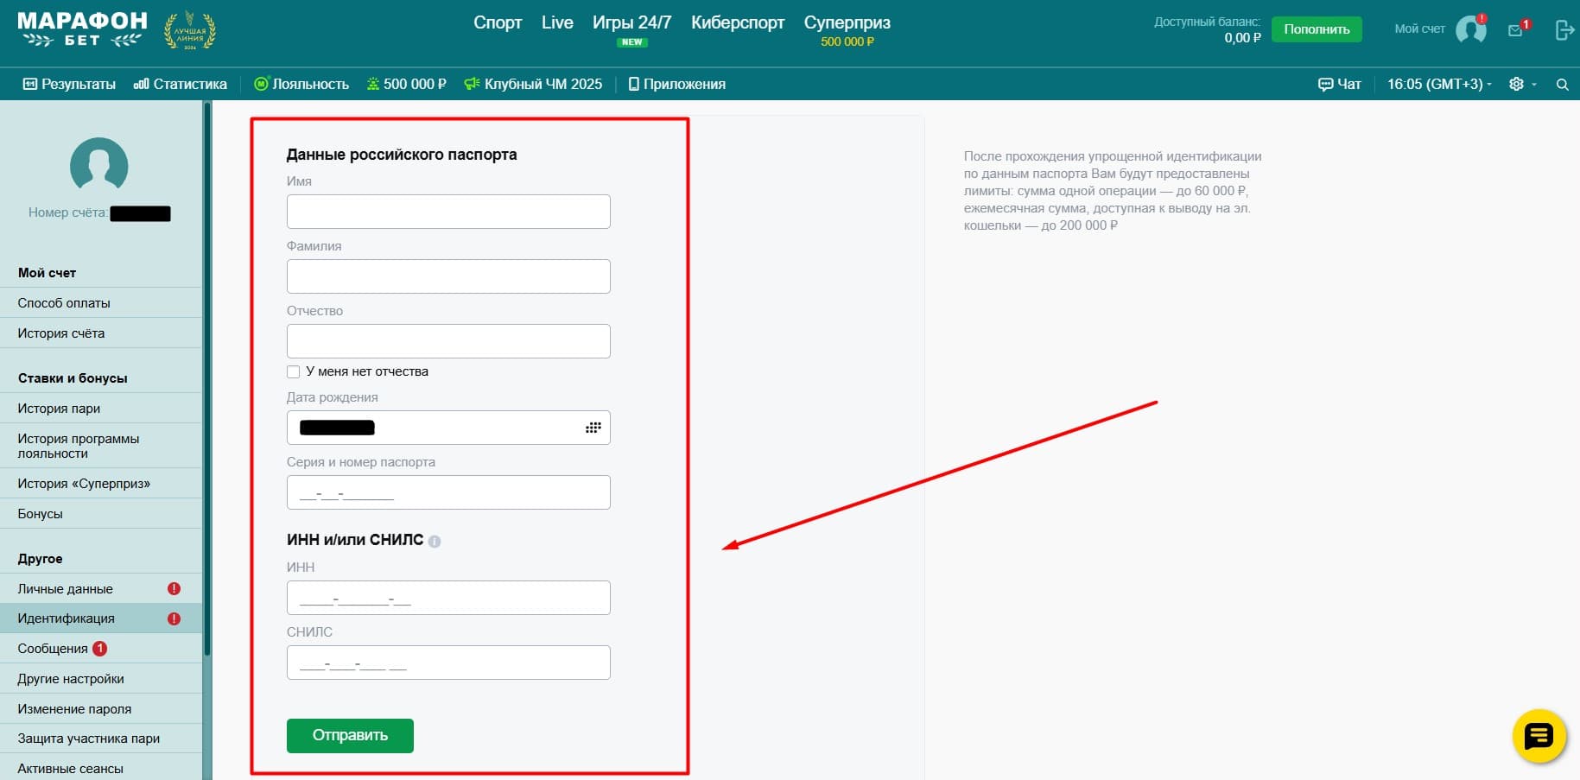
Task: Open Киберспорт section
Action: point(738,22)
